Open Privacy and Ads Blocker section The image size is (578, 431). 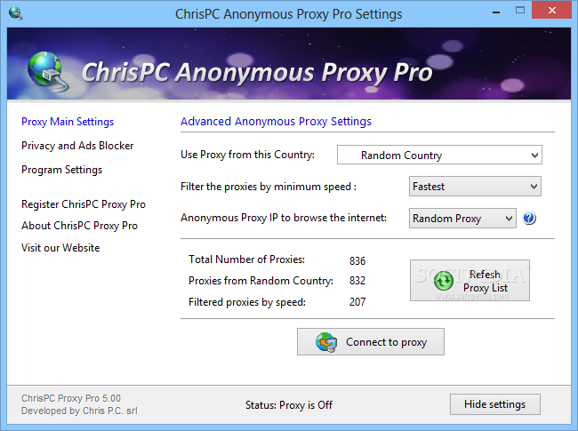(x=77, y=146)
